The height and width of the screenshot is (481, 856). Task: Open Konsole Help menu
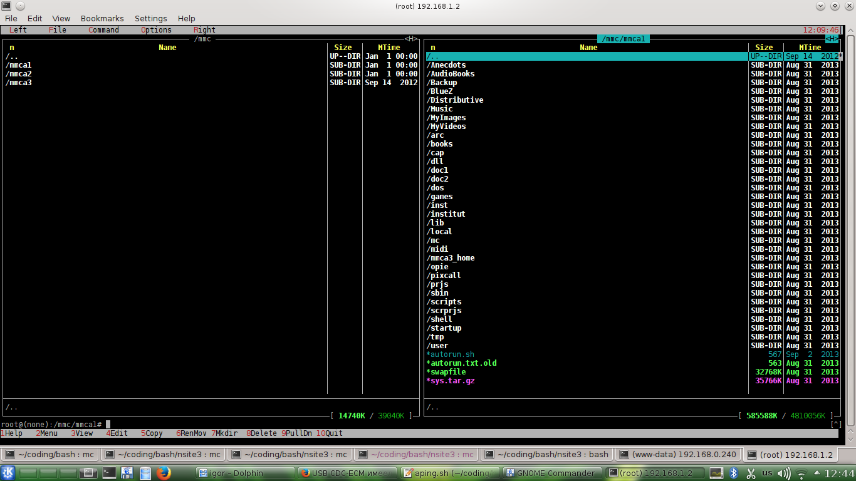pyautogui.click(x=187, y=19)
